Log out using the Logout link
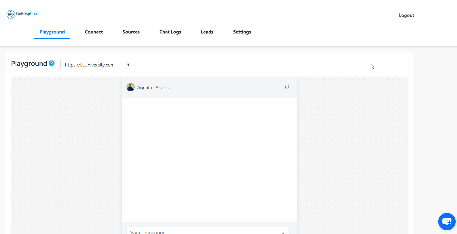457x234 pixels. point(406,15)
